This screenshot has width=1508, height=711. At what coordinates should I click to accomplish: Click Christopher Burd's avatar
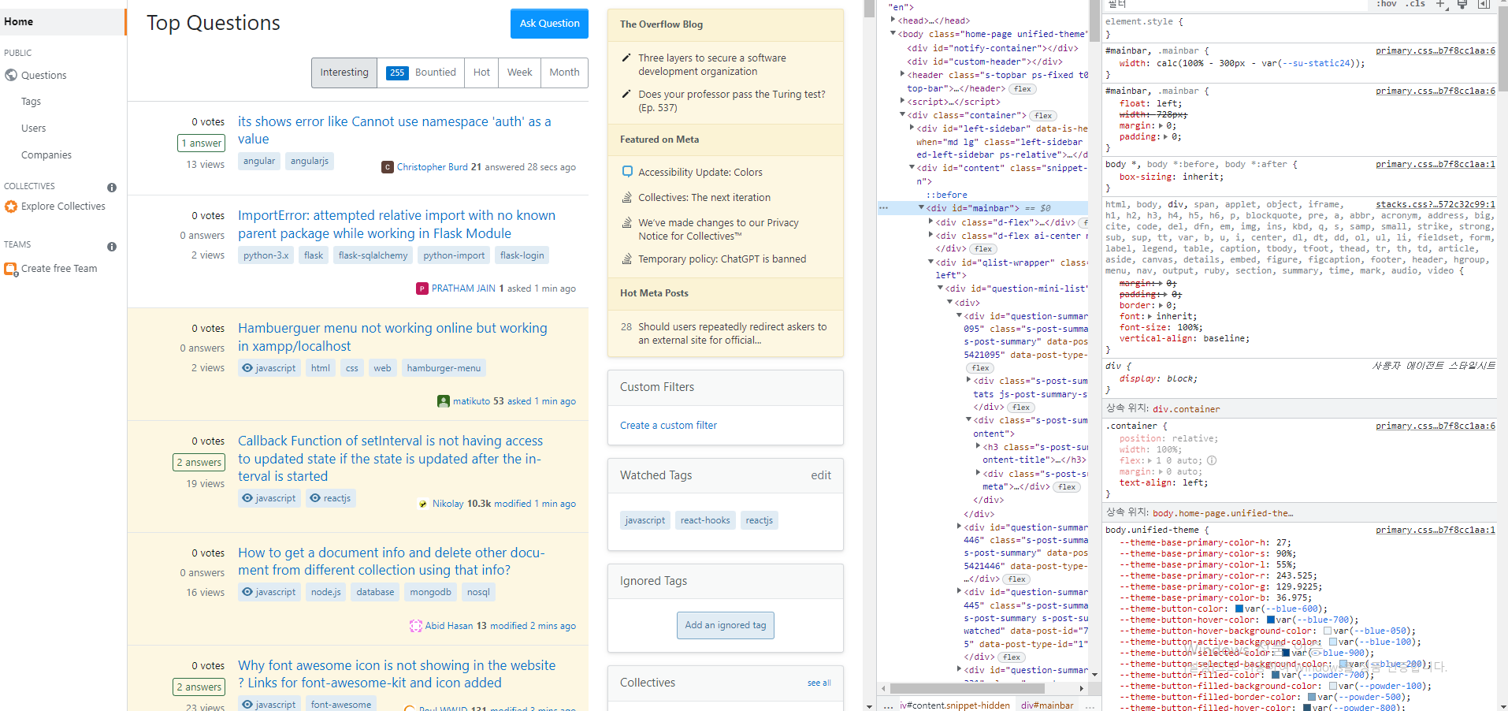point(388,167)
